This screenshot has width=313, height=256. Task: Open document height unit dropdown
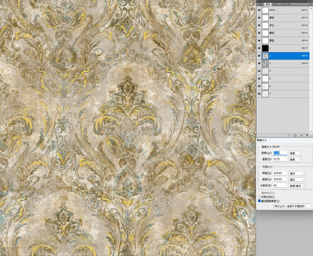(x=297, y=179)
